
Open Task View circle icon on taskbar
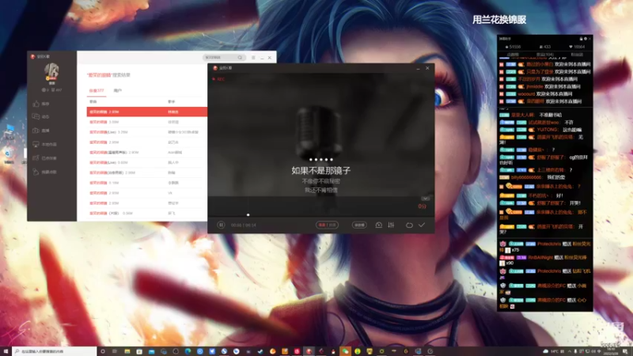pos(103,351)
